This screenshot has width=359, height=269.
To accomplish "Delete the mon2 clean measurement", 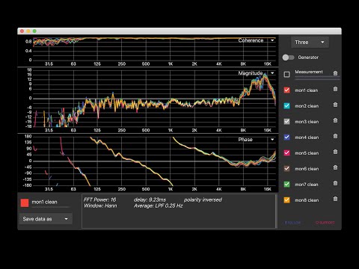I will [335, 105].
